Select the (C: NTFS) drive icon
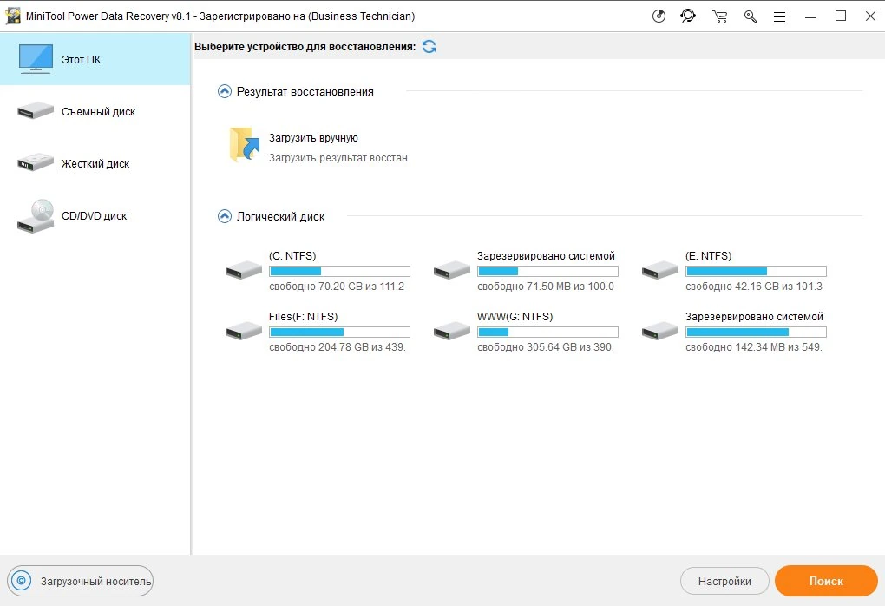The width and height of the screenshot is (885, 606). click(243, 269)
